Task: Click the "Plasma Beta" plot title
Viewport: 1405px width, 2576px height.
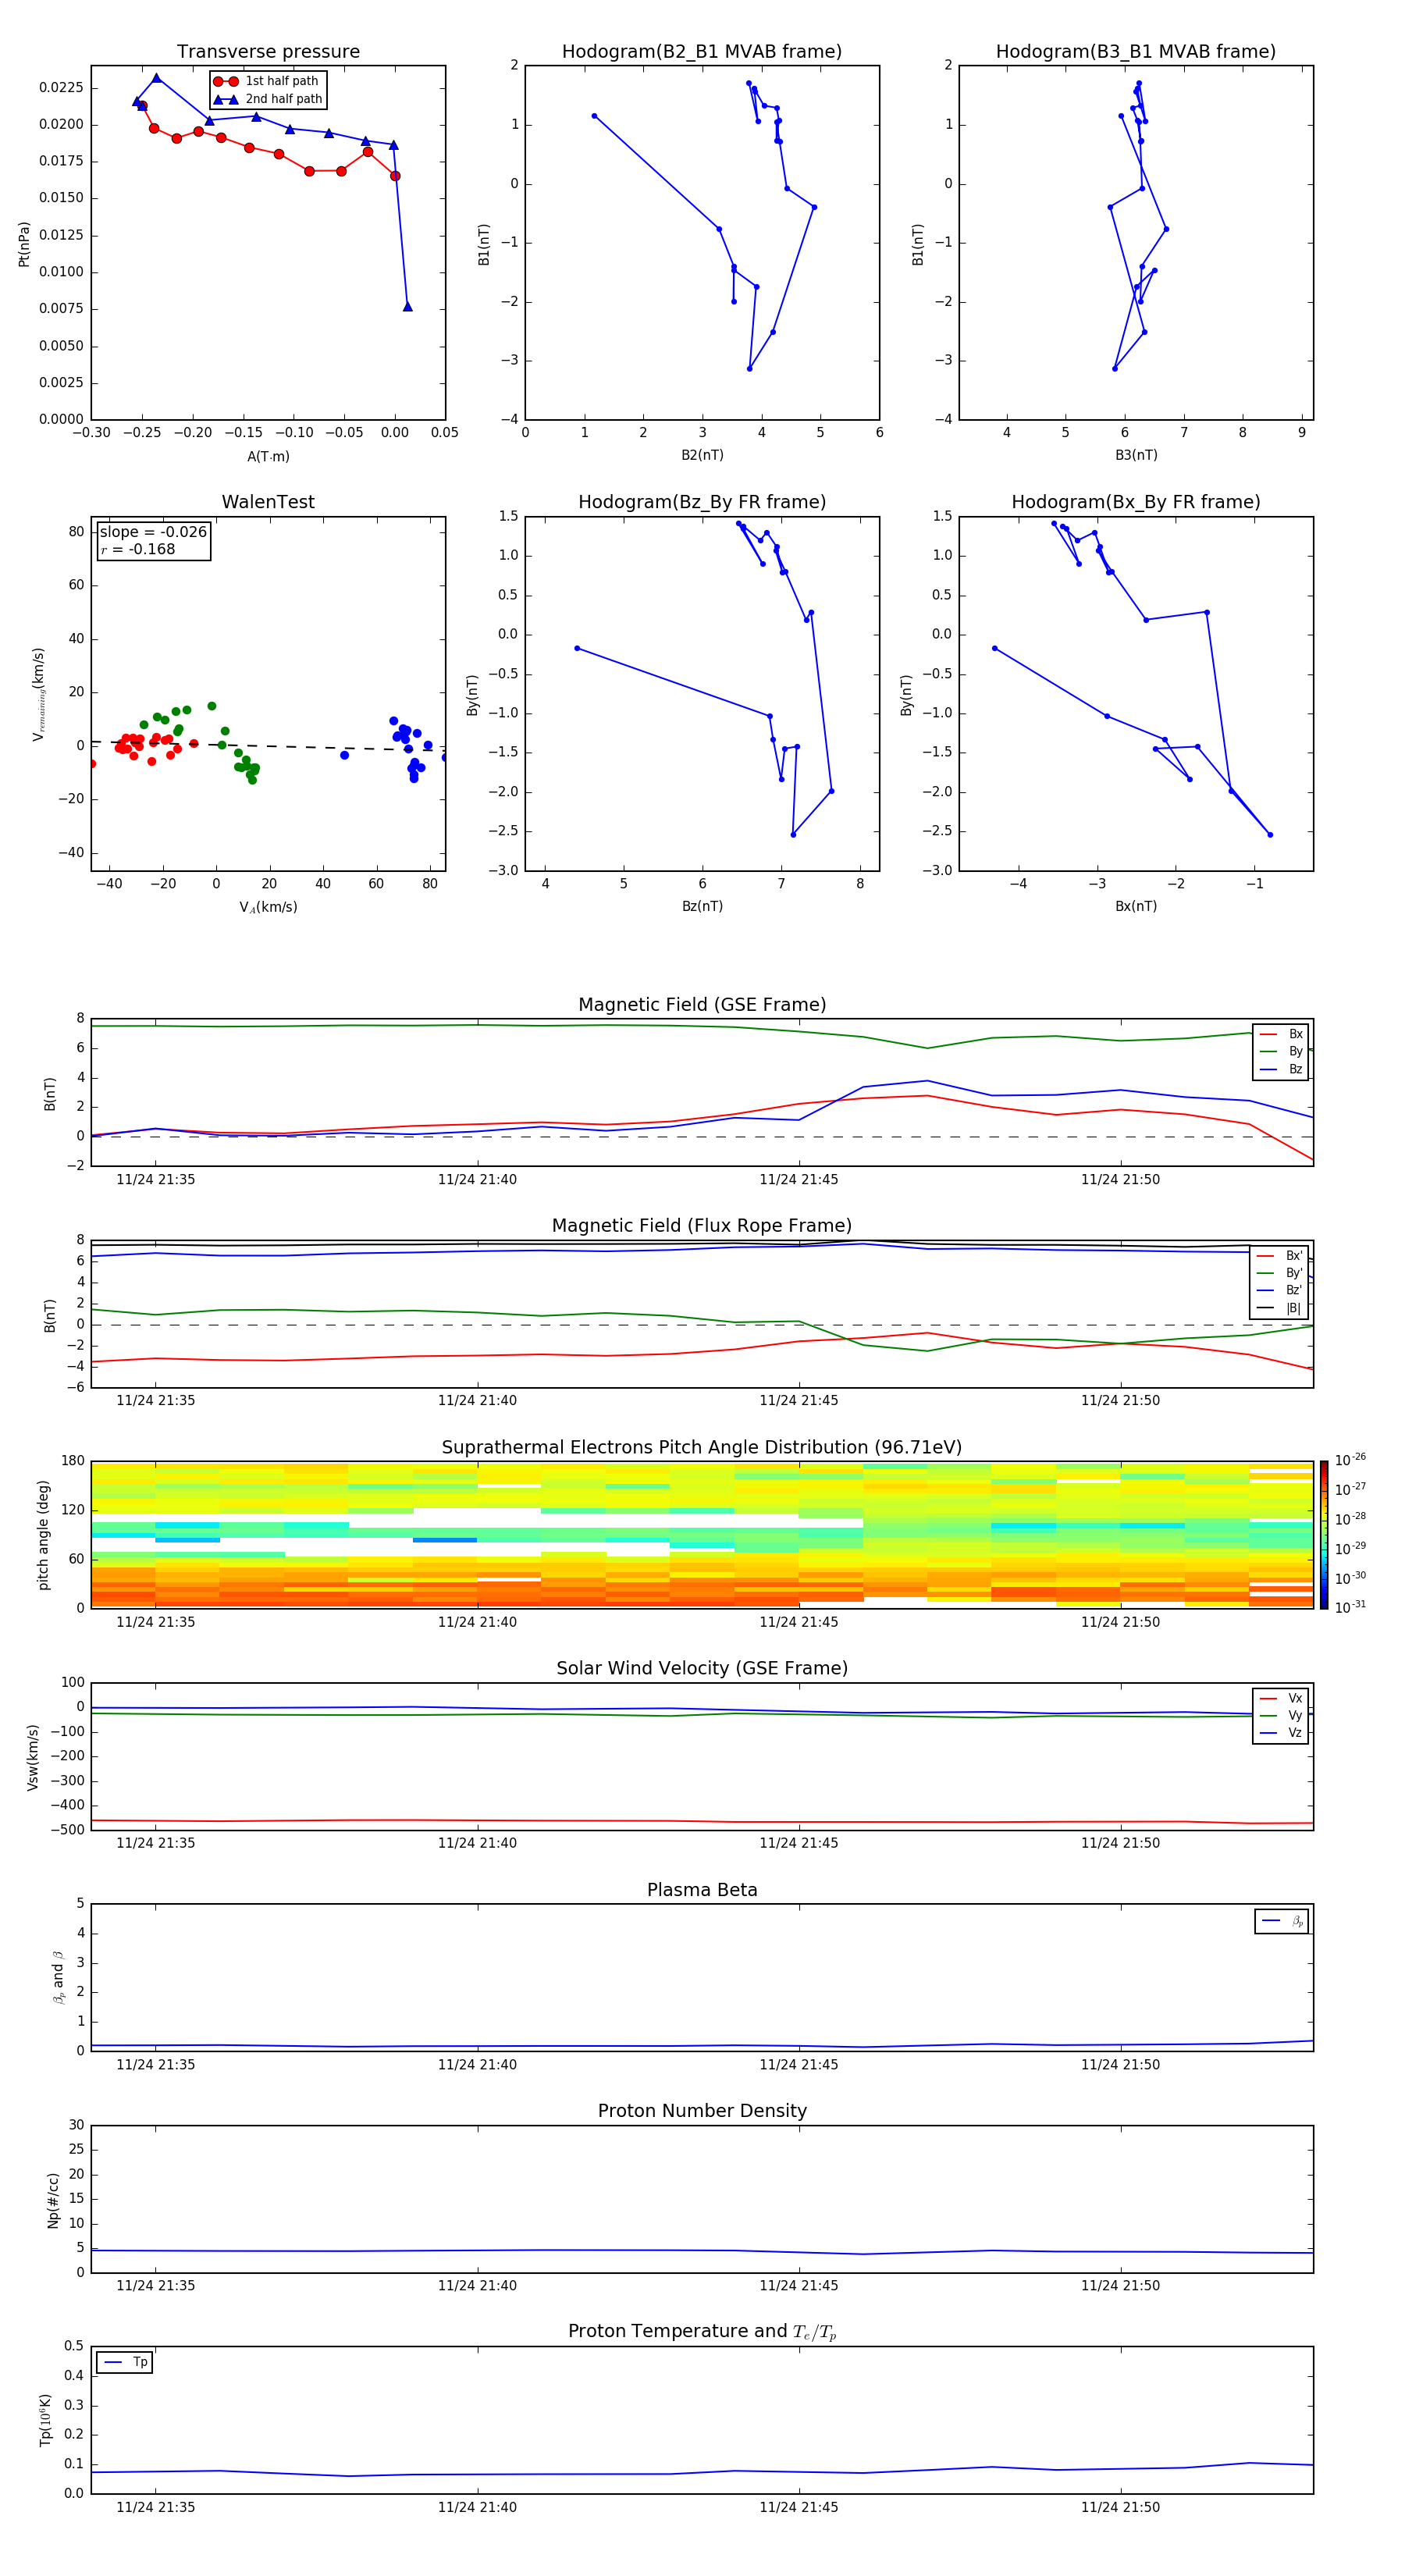Action: coord(702,1890)
